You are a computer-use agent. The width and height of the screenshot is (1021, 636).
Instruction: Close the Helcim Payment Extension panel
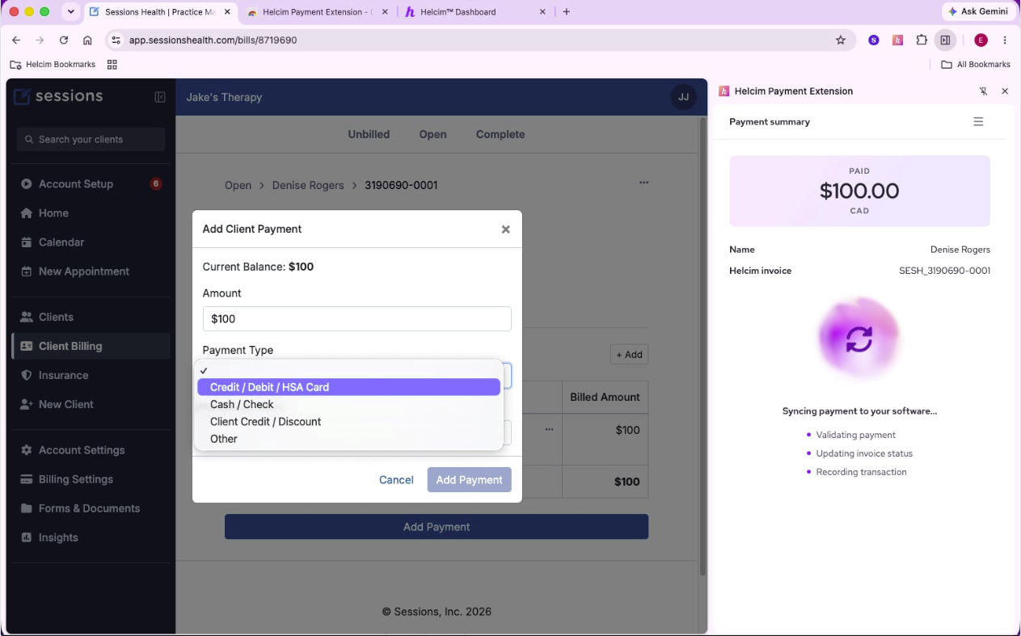(1005, 91)
